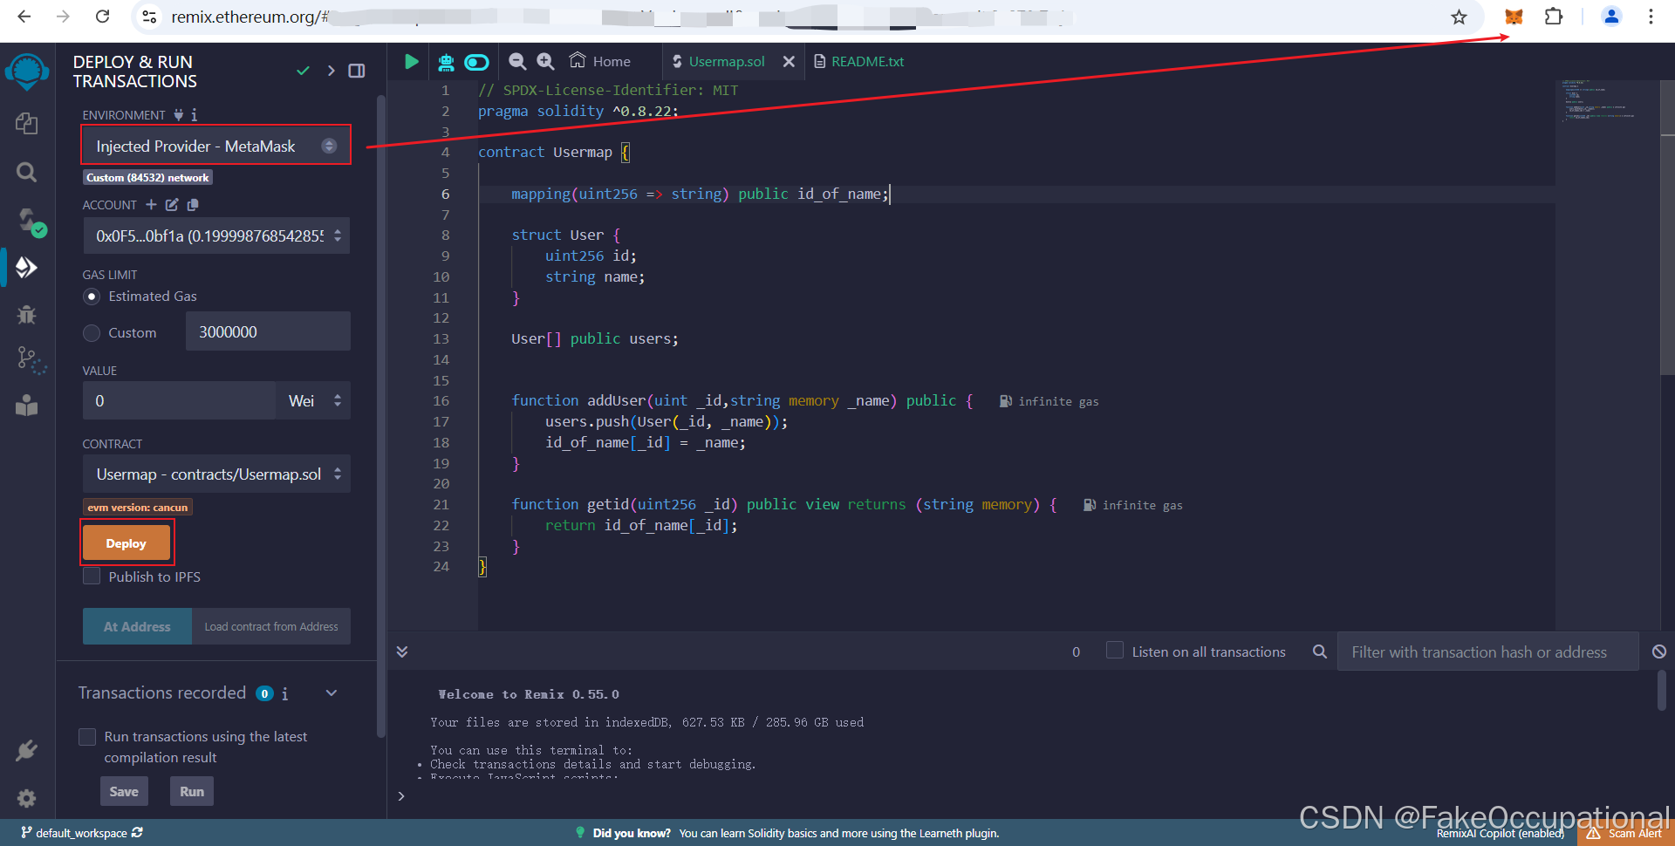Screen dimensions: 1675x846
Task: Click the RemixAI robot icon
Action: click(446, 61)
